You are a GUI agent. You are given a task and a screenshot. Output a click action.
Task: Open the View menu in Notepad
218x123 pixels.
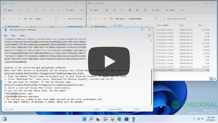pos(22,36)
